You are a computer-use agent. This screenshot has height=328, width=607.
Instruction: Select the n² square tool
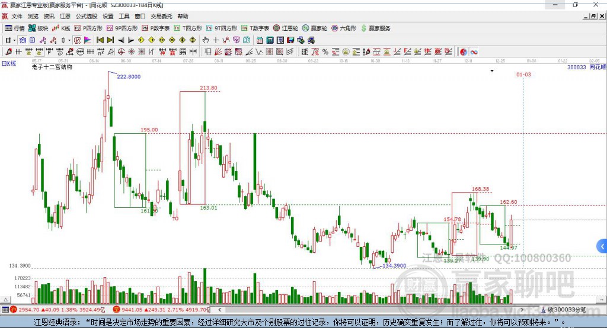(101, 52)
